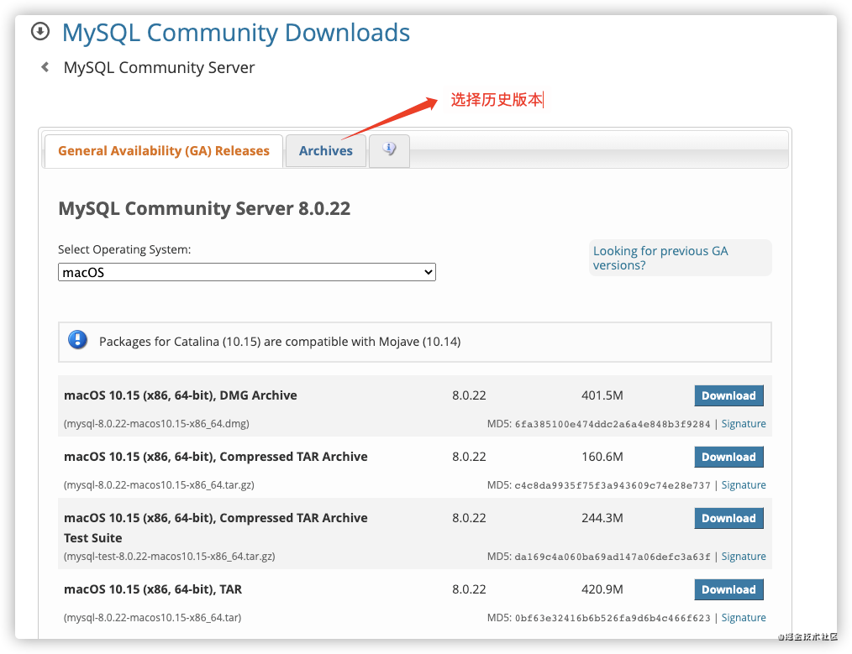Open the Looking for previous GA versions link
852x654 pixels.
660,258
